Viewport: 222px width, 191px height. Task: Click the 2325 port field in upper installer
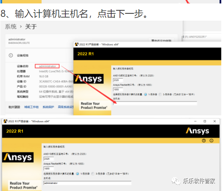pyautogui.click(x=118, y=80)
